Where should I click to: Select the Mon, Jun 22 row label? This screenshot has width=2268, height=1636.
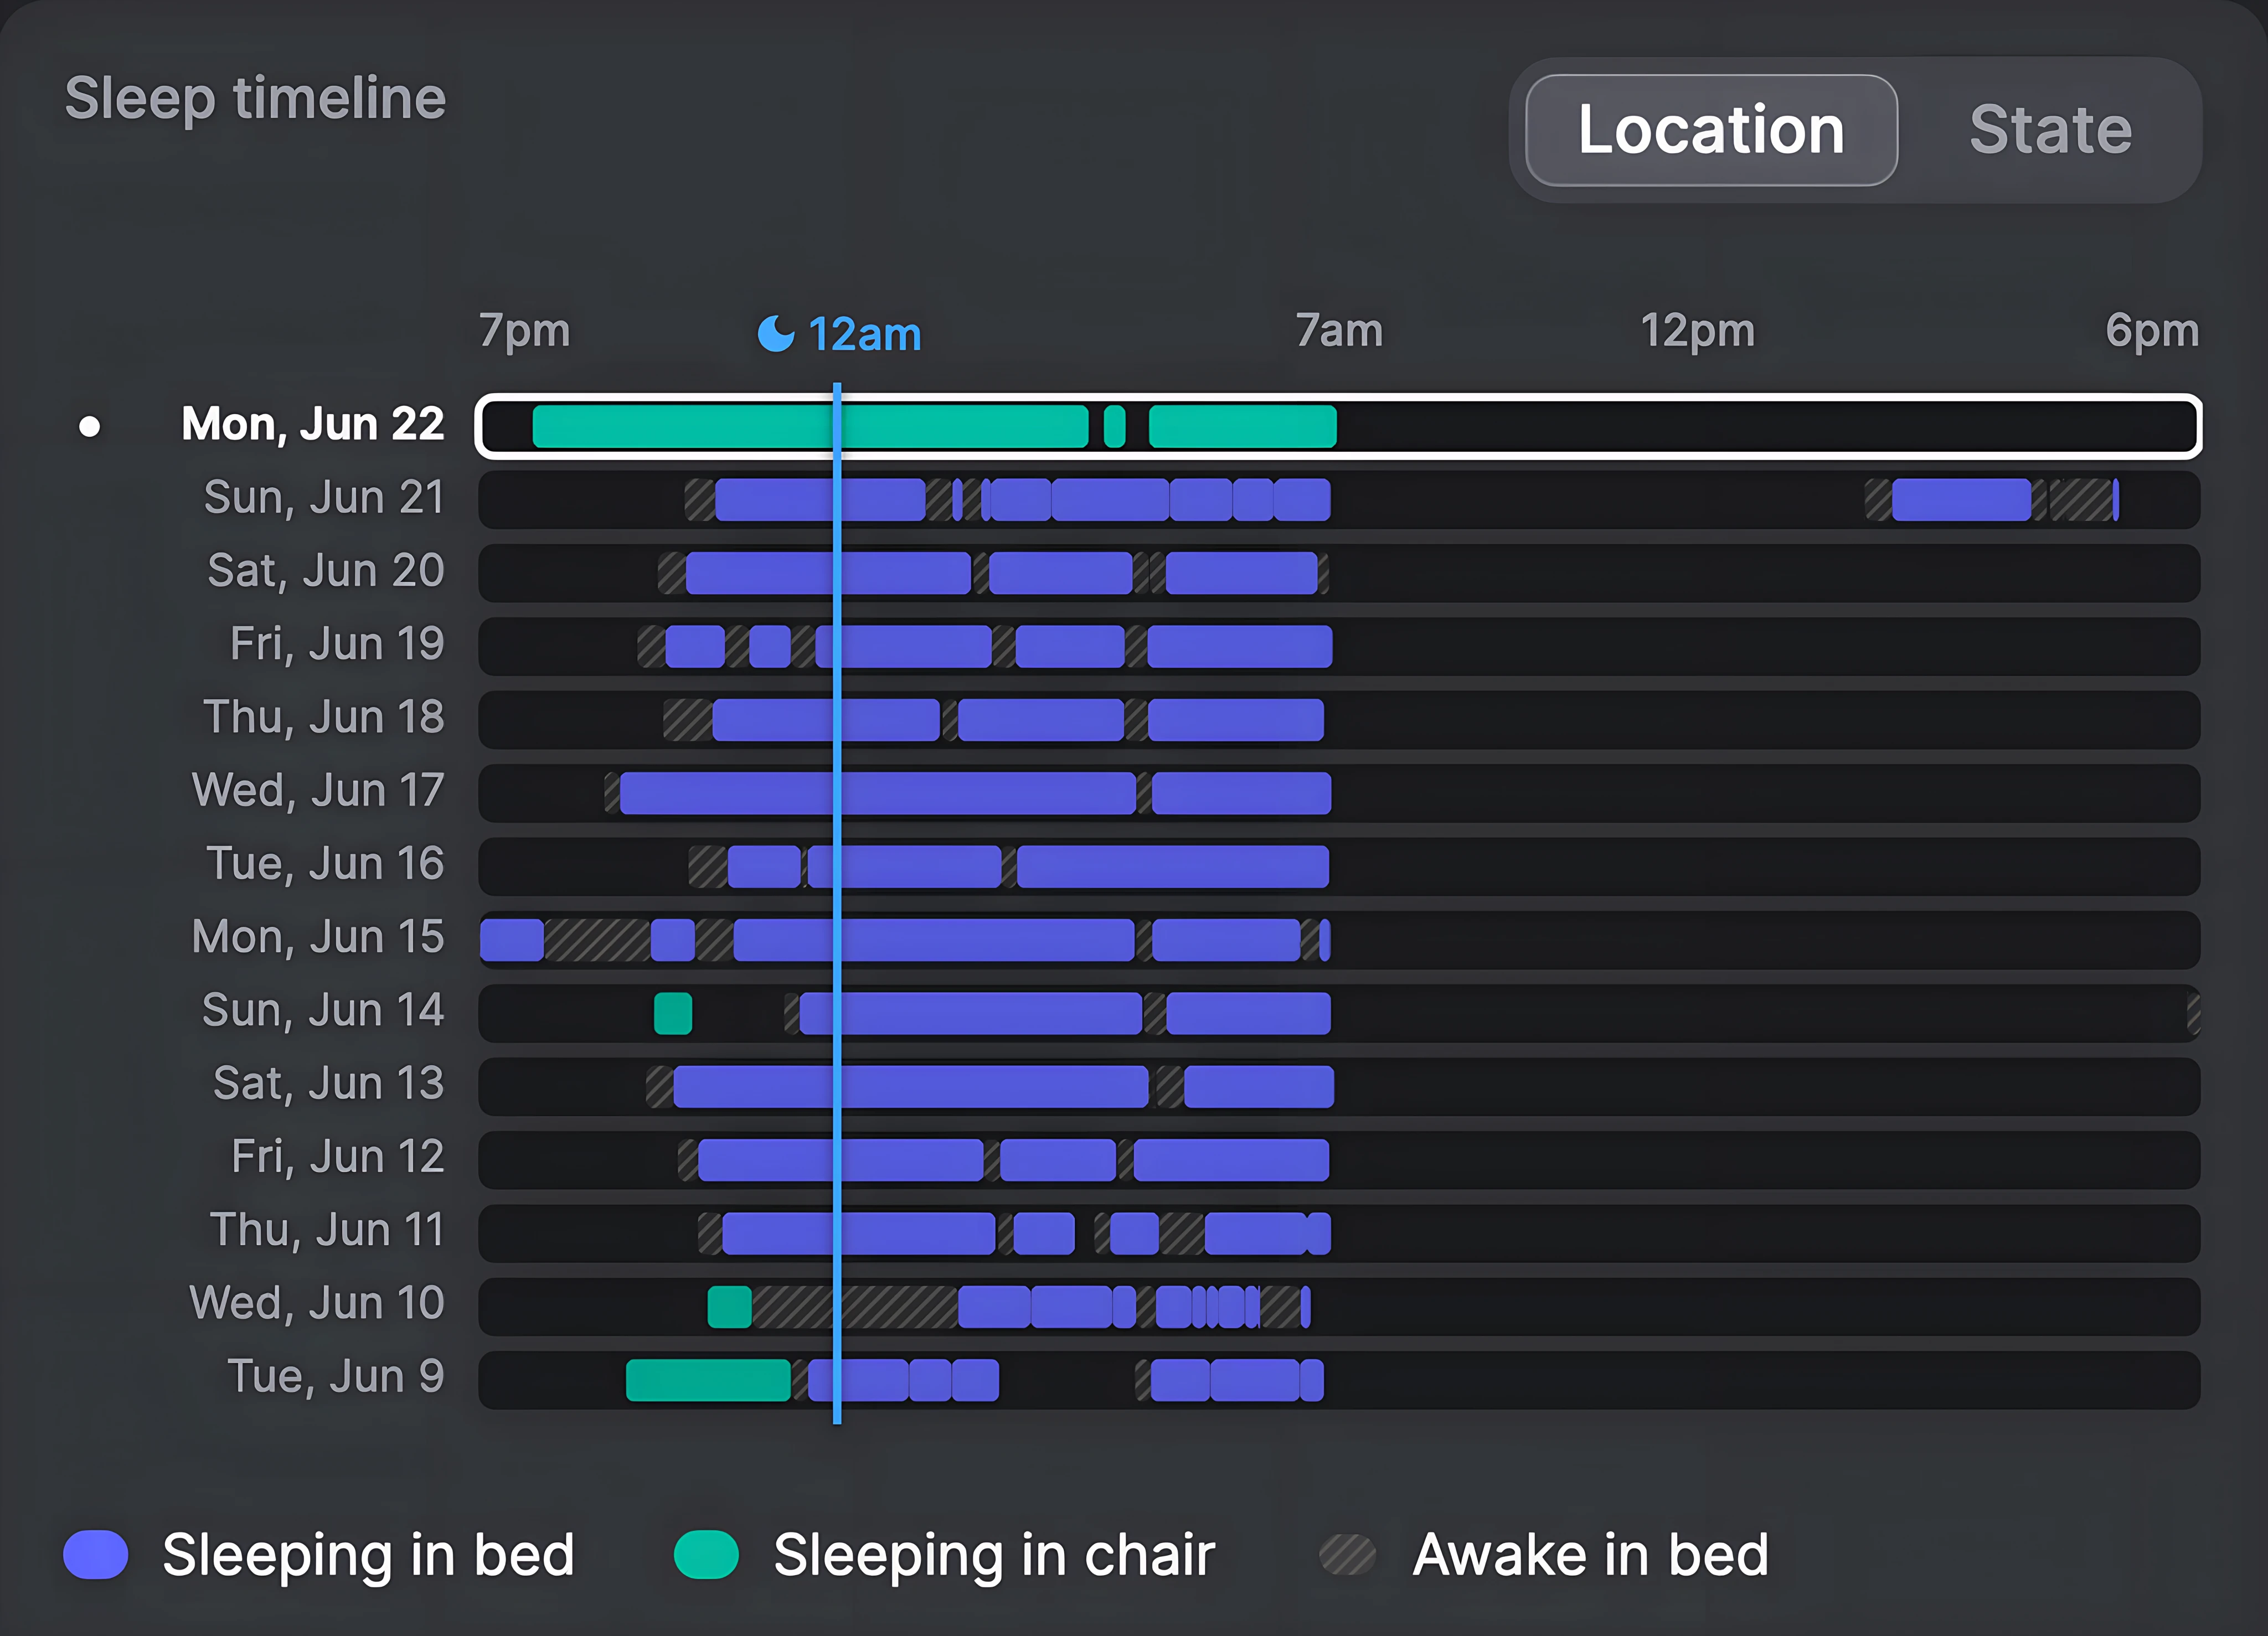[312, 424]
